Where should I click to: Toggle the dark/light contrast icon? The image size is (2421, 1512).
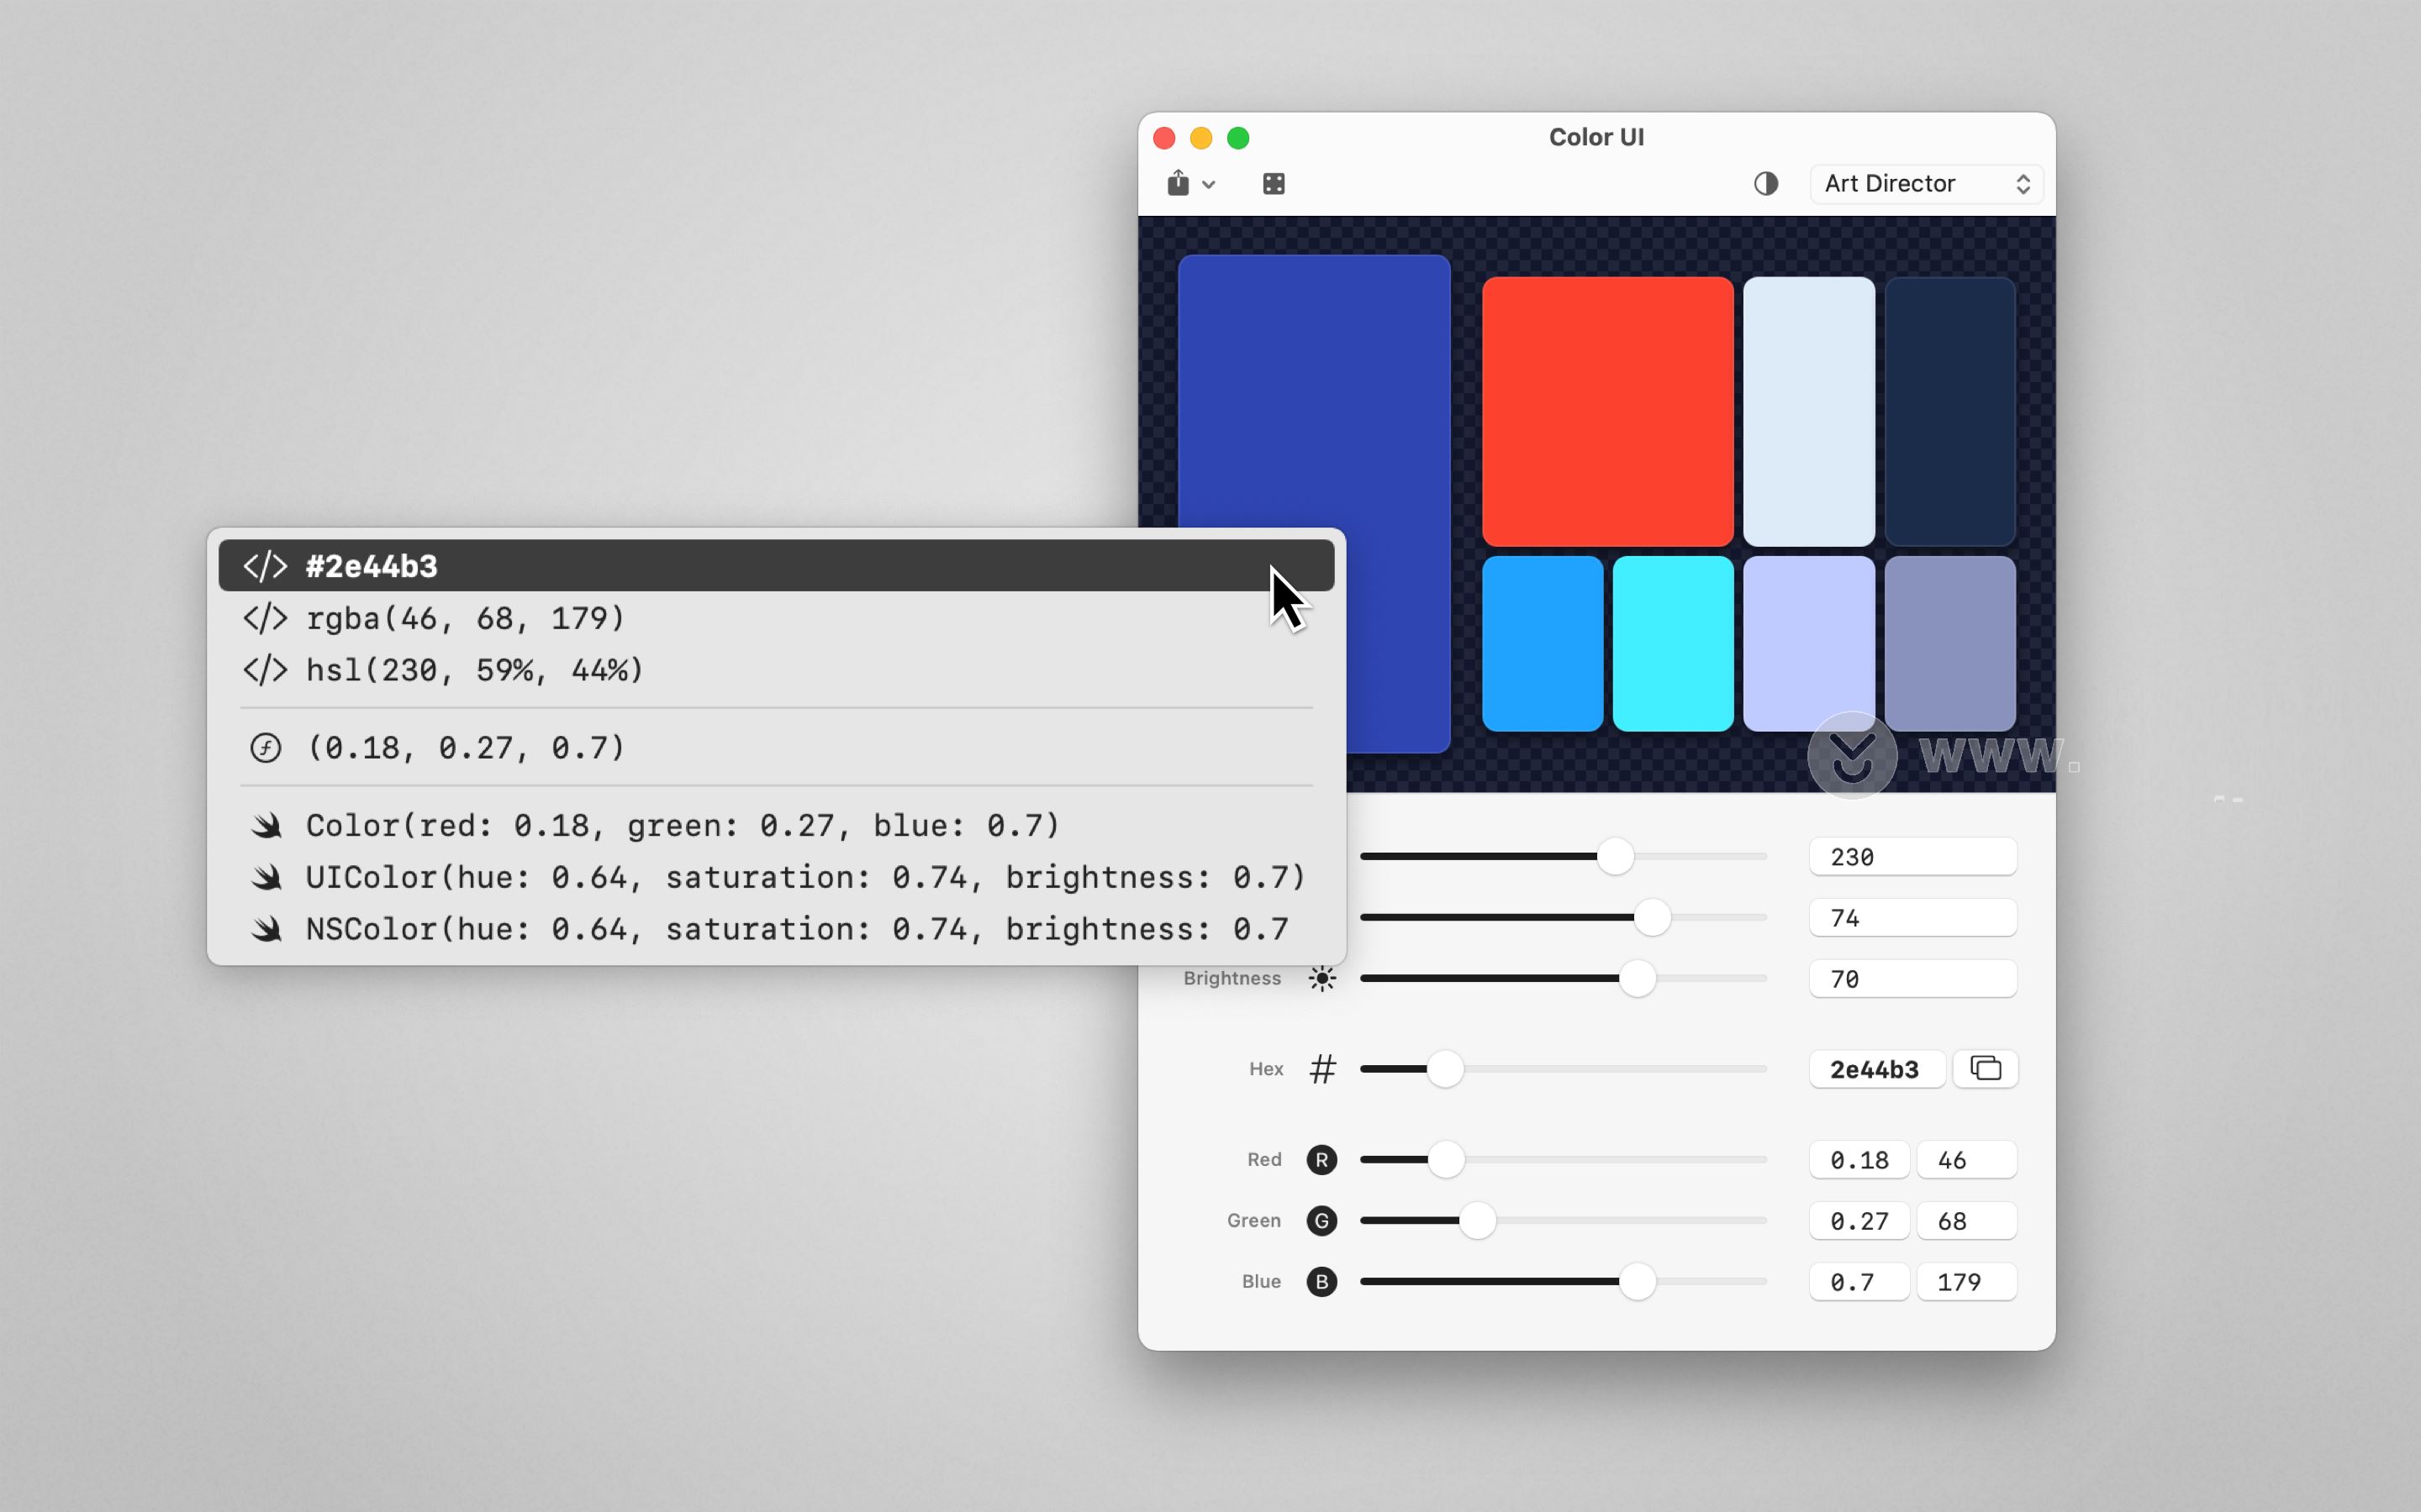tap(1765, 183)
